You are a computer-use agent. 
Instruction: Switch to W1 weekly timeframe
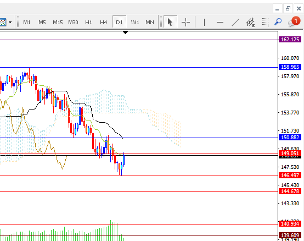[135, 22]
